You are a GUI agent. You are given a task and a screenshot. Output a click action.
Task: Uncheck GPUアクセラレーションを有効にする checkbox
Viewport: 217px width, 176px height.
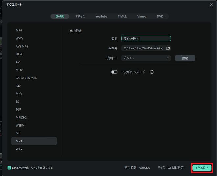9,168
